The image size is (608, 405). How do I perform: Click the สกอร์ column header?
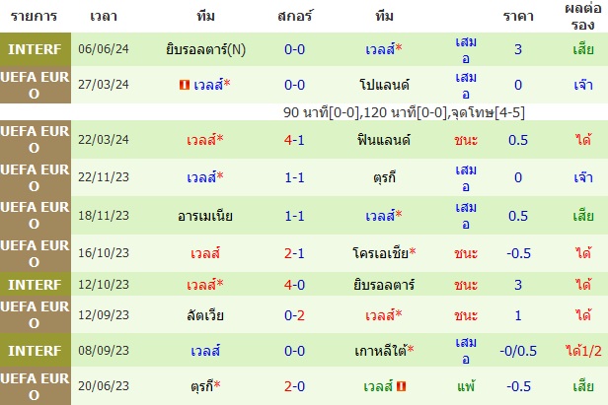click(295, 17)
